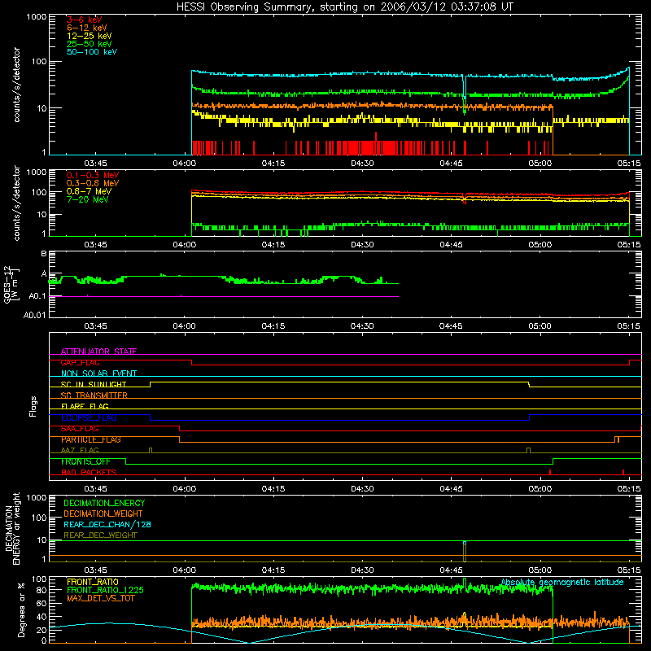Click 04:30 tick label under the Flags panel
Image resolution: width=651 pixels, height=651 pixels.
pos(362,489)
